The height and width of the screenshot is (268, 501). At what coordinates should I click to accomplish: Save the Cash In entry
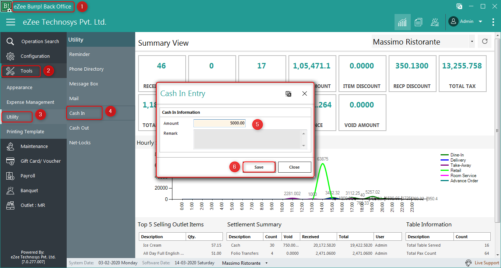[x=259, y=167]
